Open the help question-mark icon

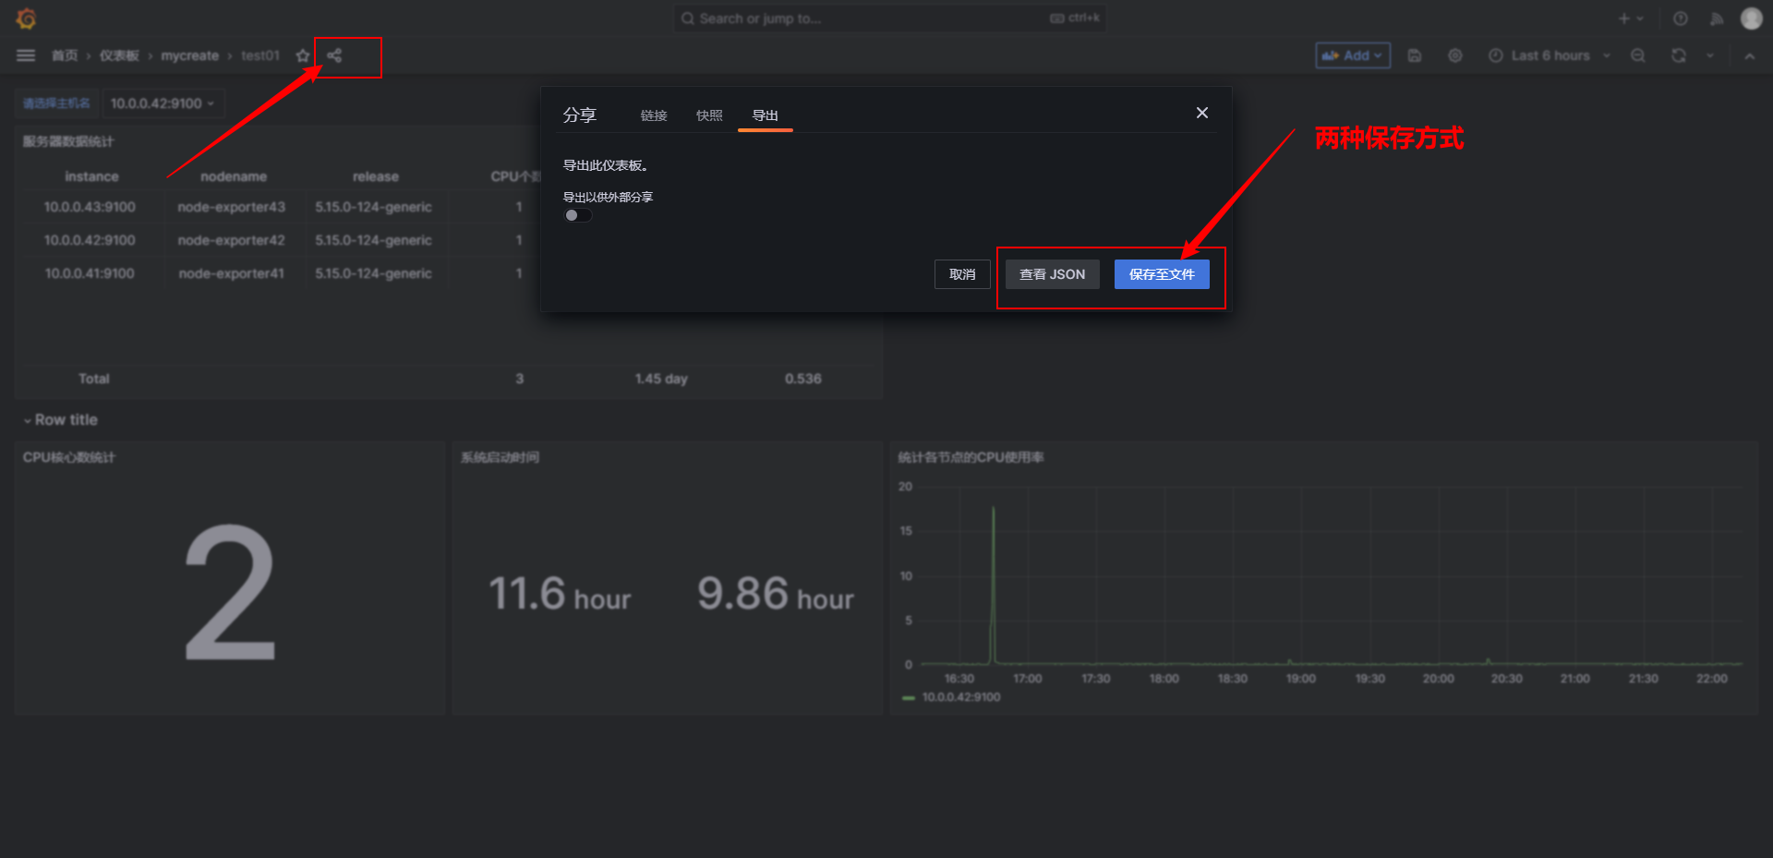point(1680,18)
